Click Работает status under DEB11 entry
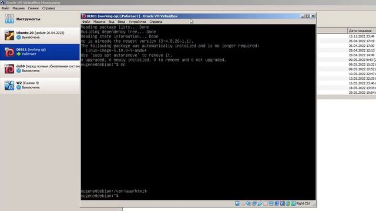This screenshot has height=211, width=376. click(29, 54)
